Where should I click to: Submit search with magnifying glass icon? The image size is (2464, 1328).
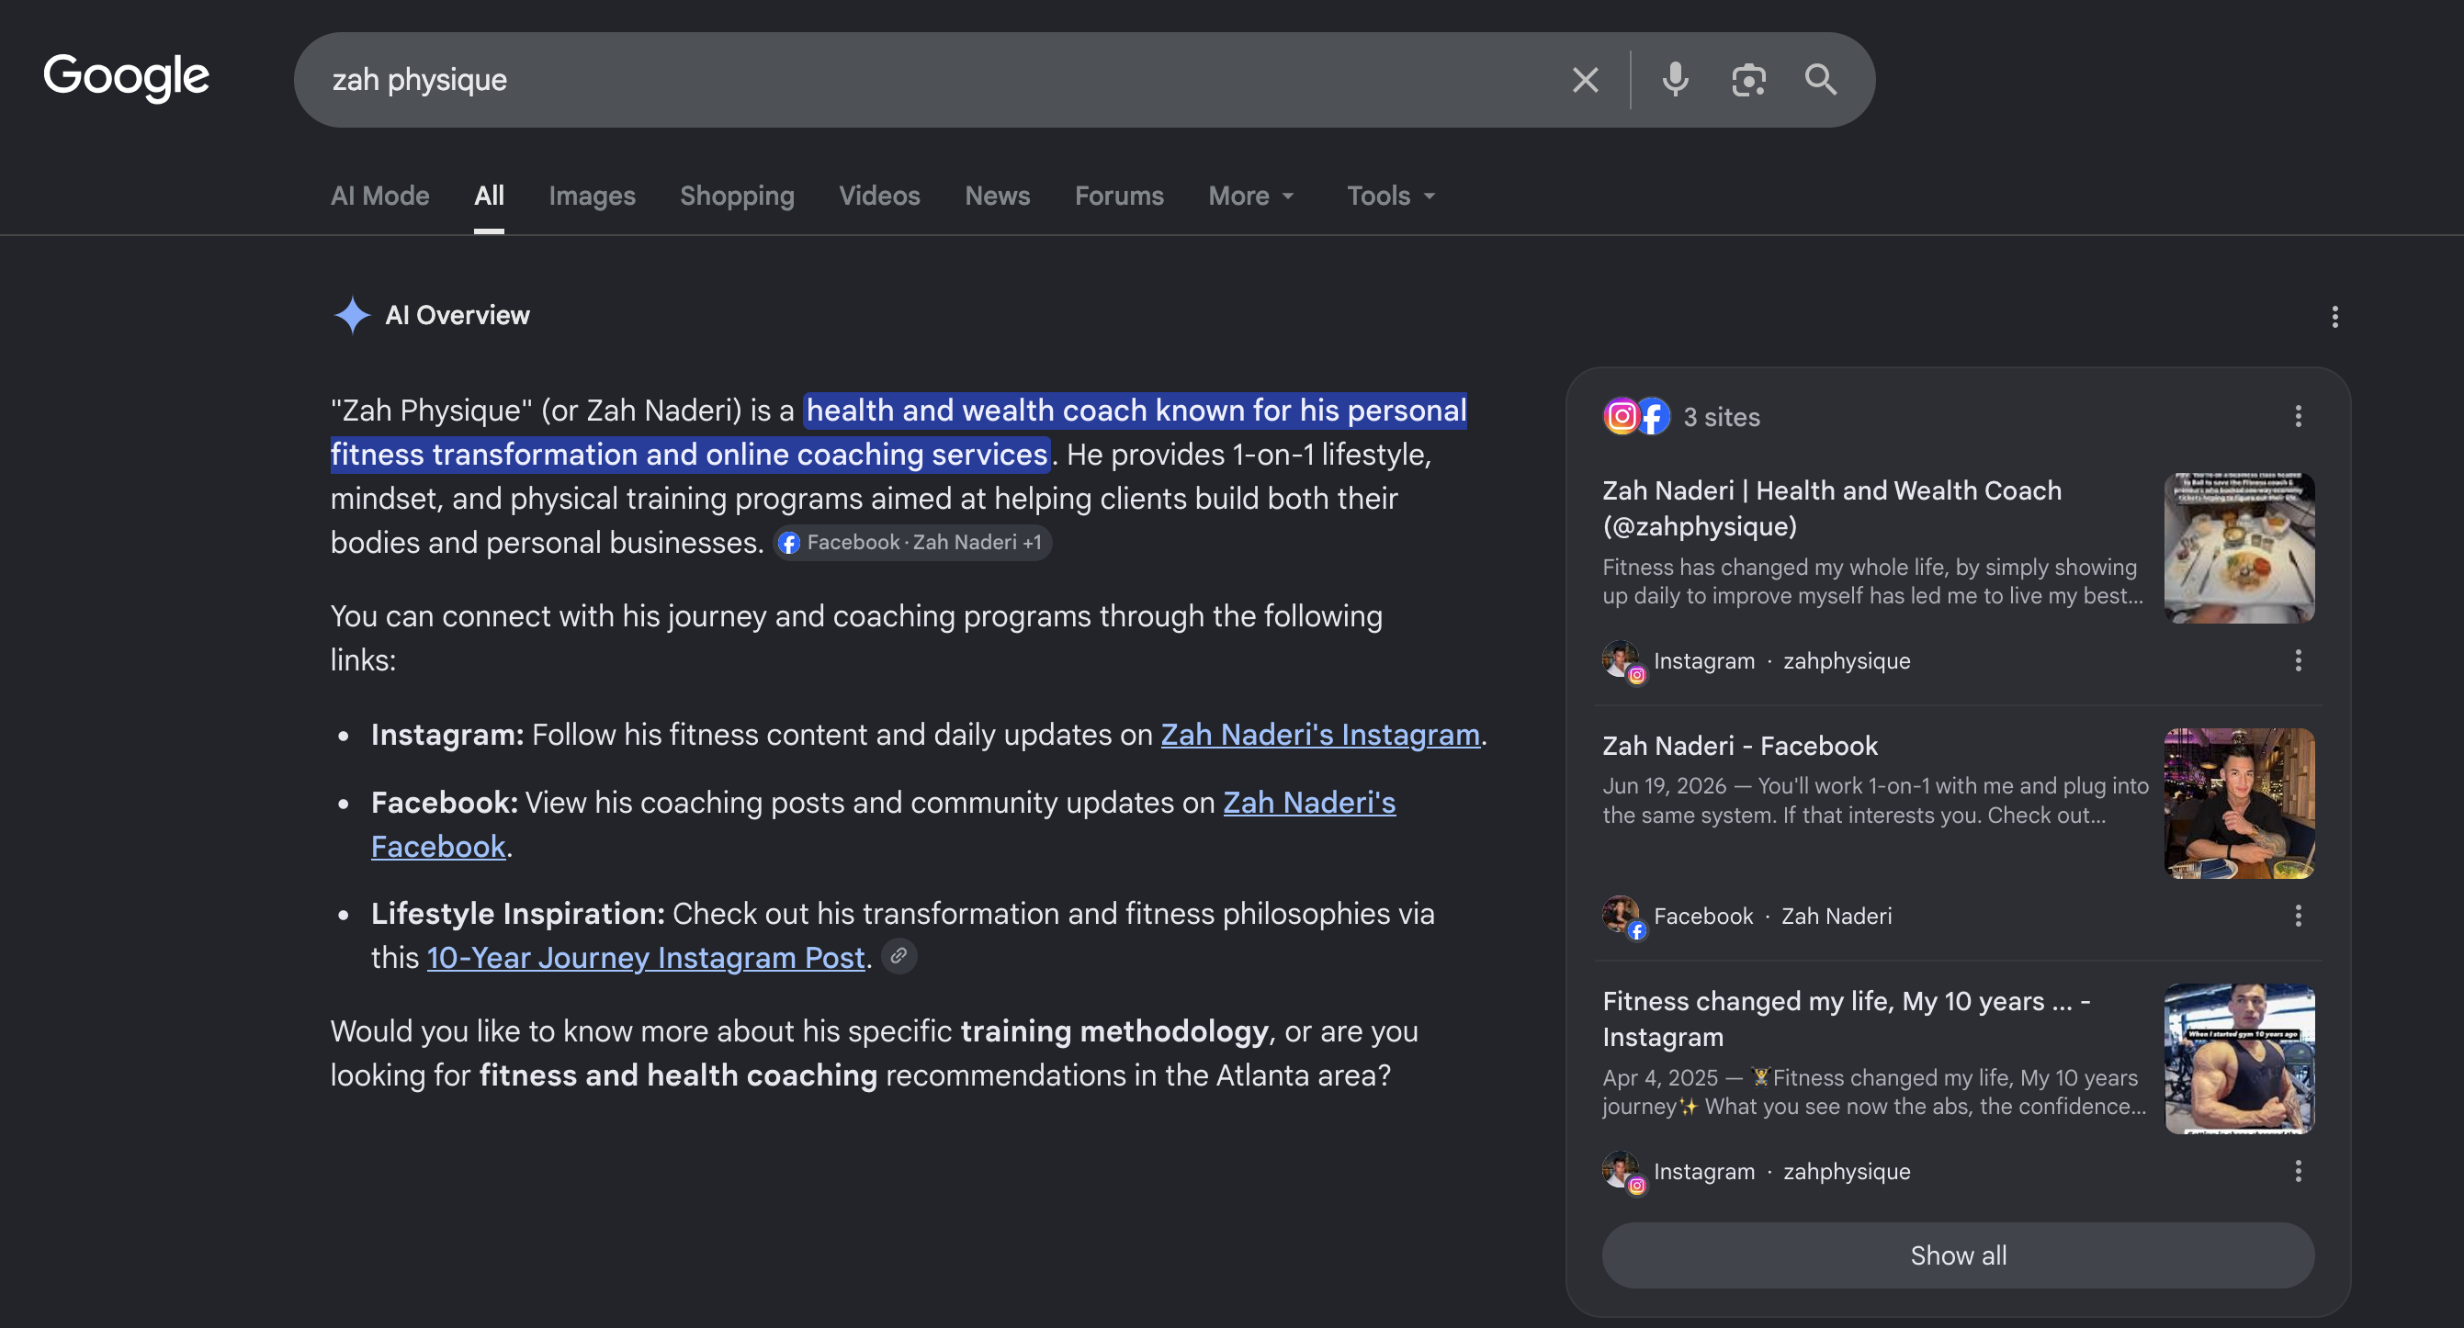[1820, 79]
